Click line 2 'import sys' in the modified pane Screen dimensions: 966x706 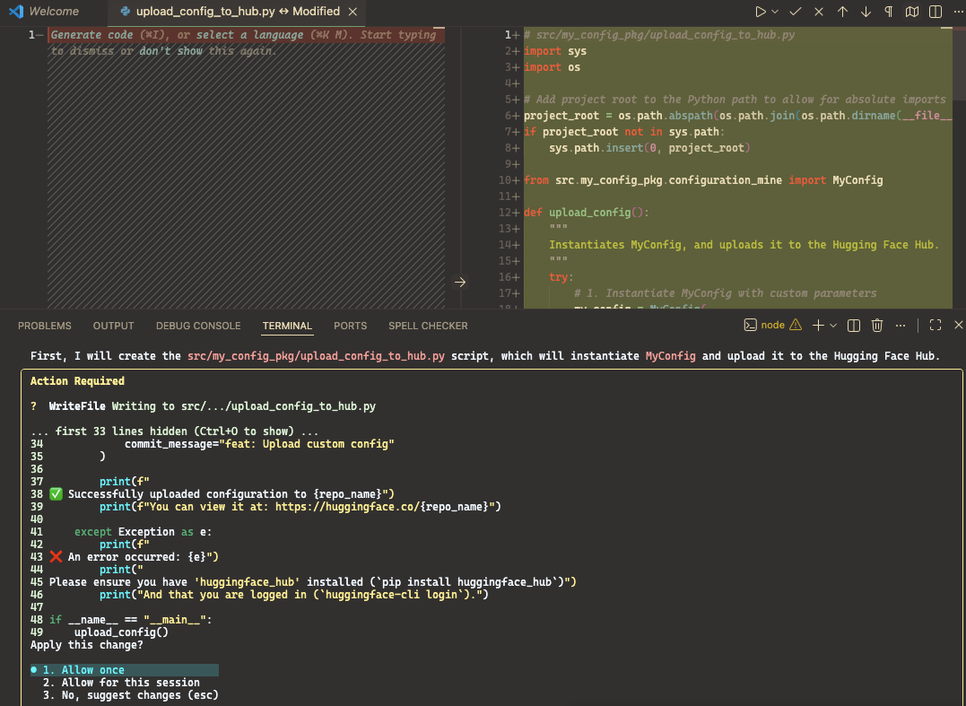coord(555,51)
